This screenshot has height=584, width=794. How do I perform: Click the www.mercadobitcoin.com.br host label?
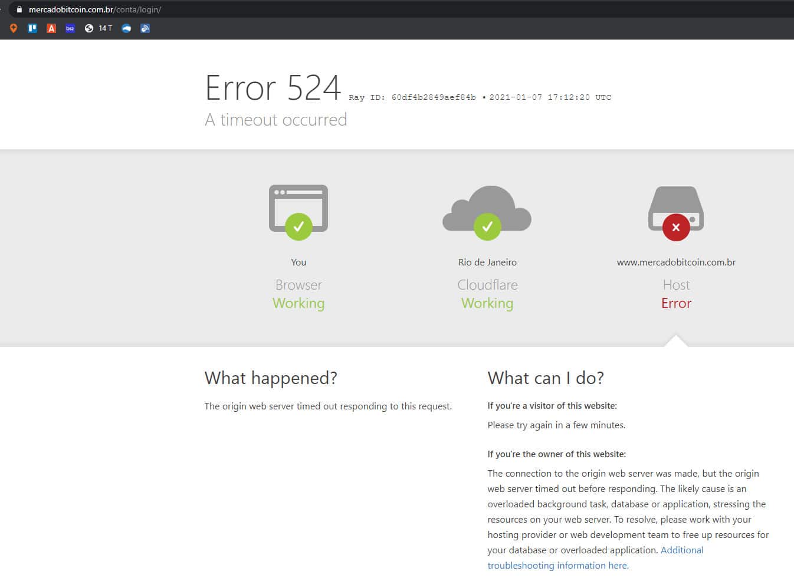[x=676, y=263]
